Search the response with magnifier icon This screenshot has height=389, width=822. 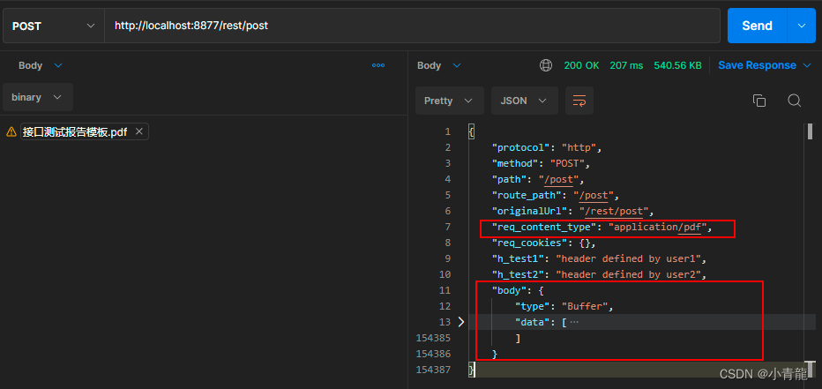tap(794, 101)
